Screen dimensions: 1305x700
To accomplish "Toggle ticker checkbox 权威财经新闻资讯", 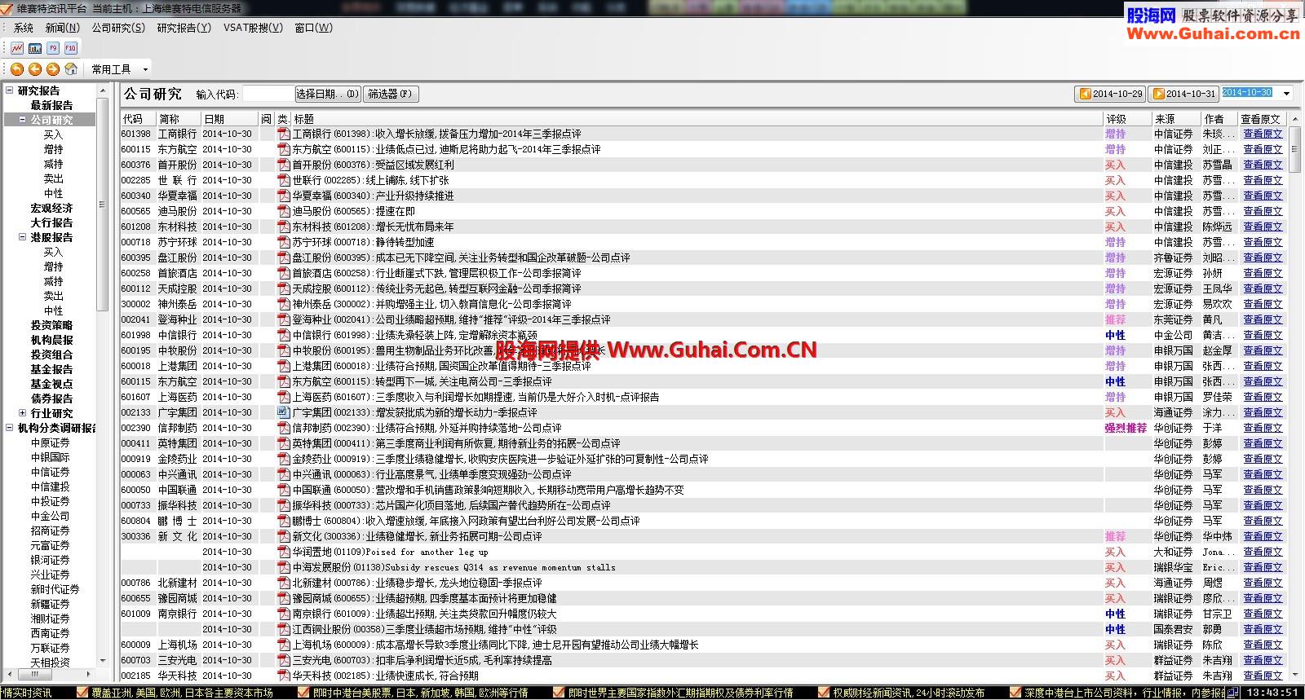I will 824,693.
